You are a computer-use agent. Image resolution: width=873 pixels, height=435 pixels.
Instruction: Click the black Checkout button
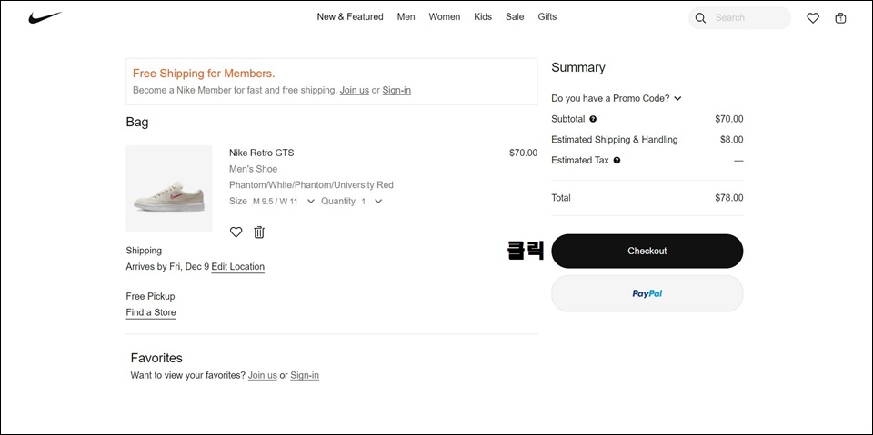(647, 251)
